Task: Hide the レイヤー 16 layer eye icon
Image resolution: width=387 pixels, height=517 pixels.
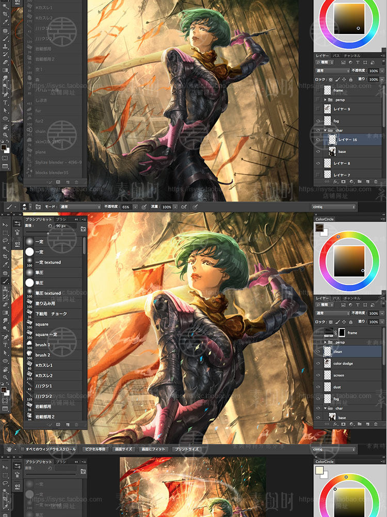Action: coord(318,140)
